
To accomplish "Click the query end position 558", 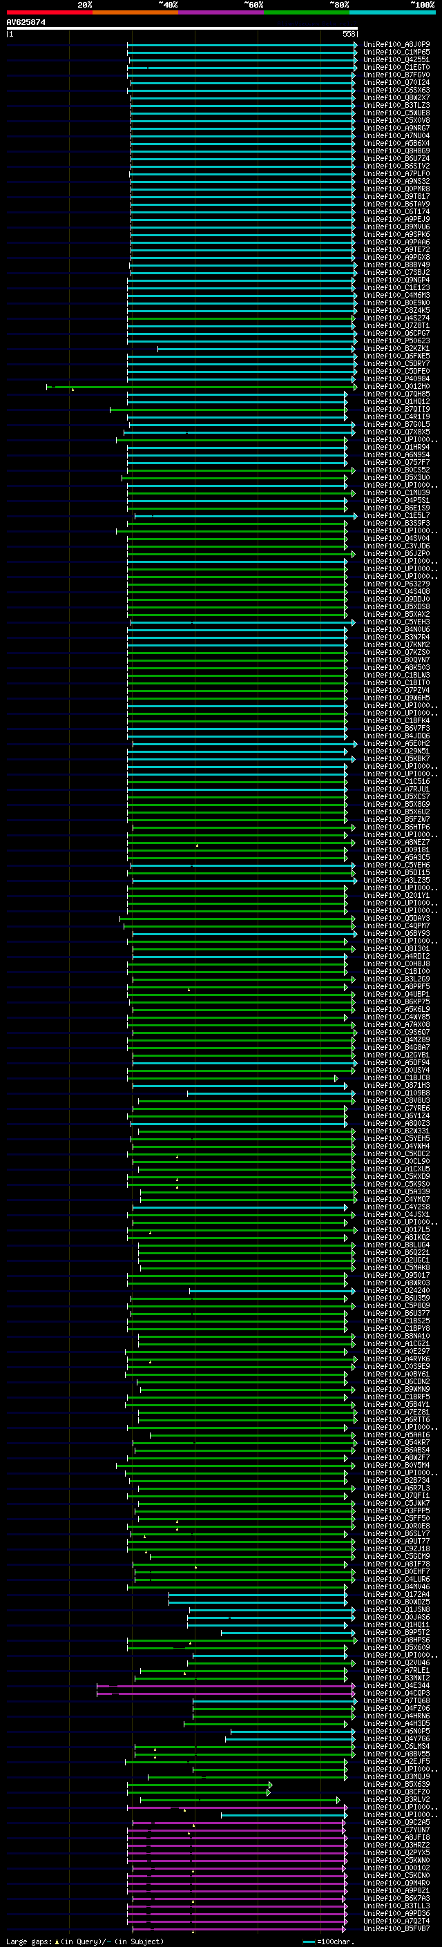I will (349, 34).
